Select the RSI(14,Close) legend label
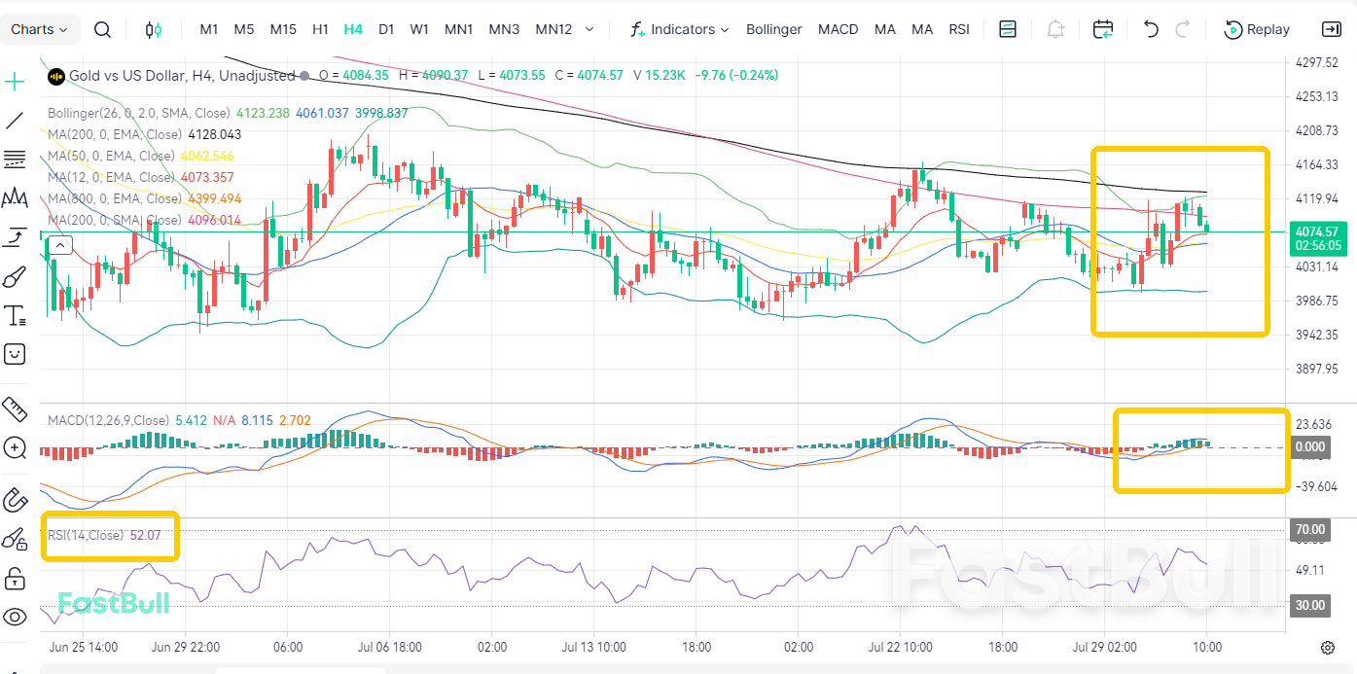Viewport: 1357px width, 674px height. (86, 535)
